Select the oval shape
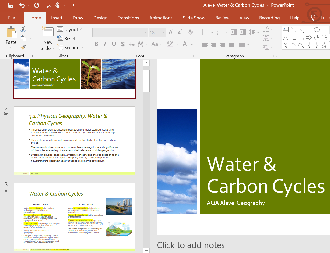The width and height of the screenshot is (330, 253). pos(317,30)
